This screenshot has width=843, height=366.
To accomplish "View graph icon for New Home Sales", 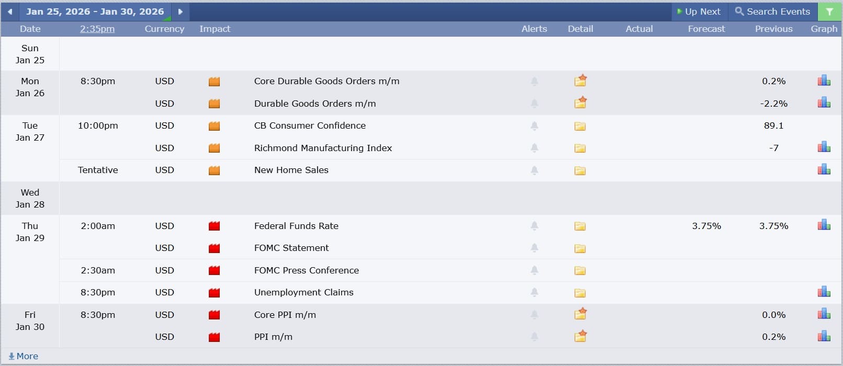I will 824,170.
